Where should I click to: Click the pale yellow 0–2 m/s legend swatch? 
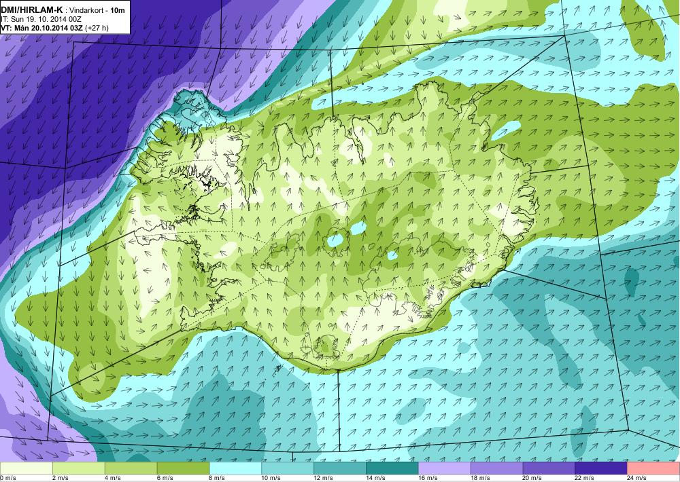27,468
